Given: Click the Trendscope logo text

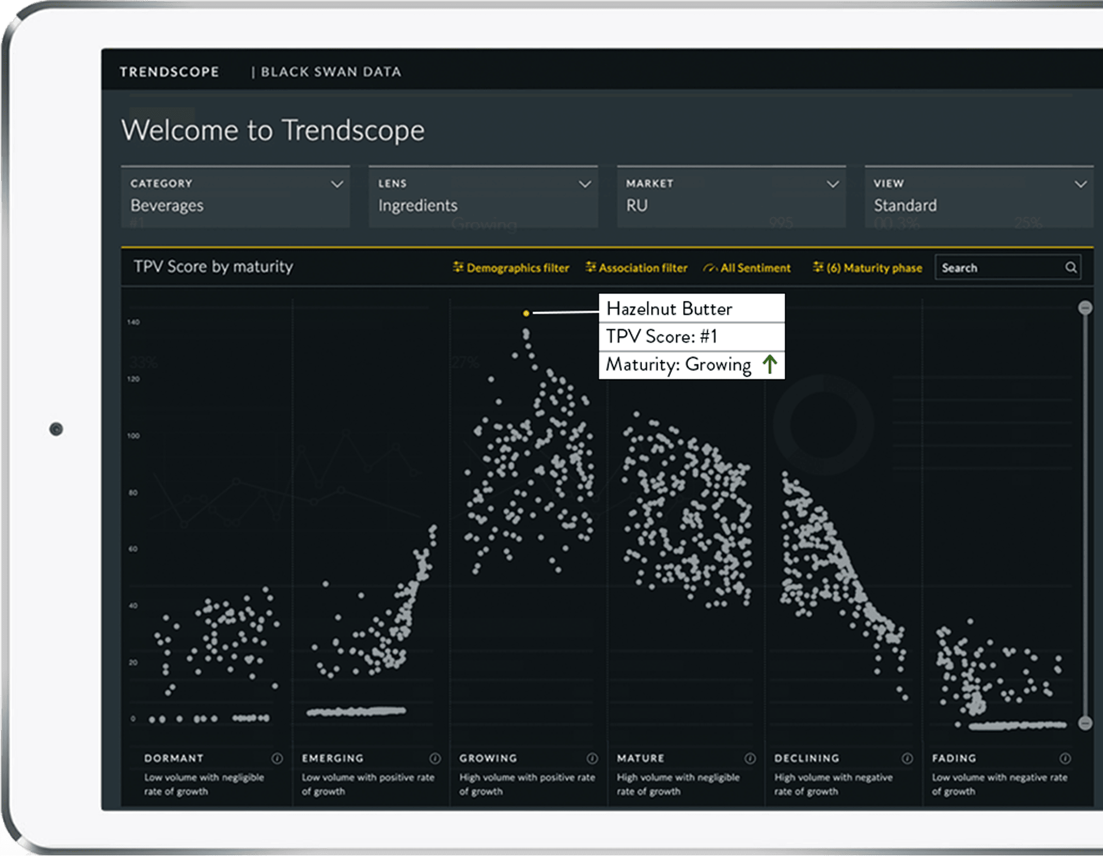Looking at the screenshot, I should pyautogui.click(x=169, y=72).
